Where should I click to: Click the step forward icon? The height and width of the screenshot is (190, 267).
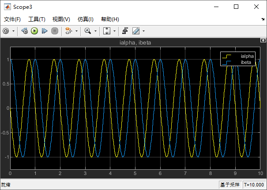[x=45, y=31]
